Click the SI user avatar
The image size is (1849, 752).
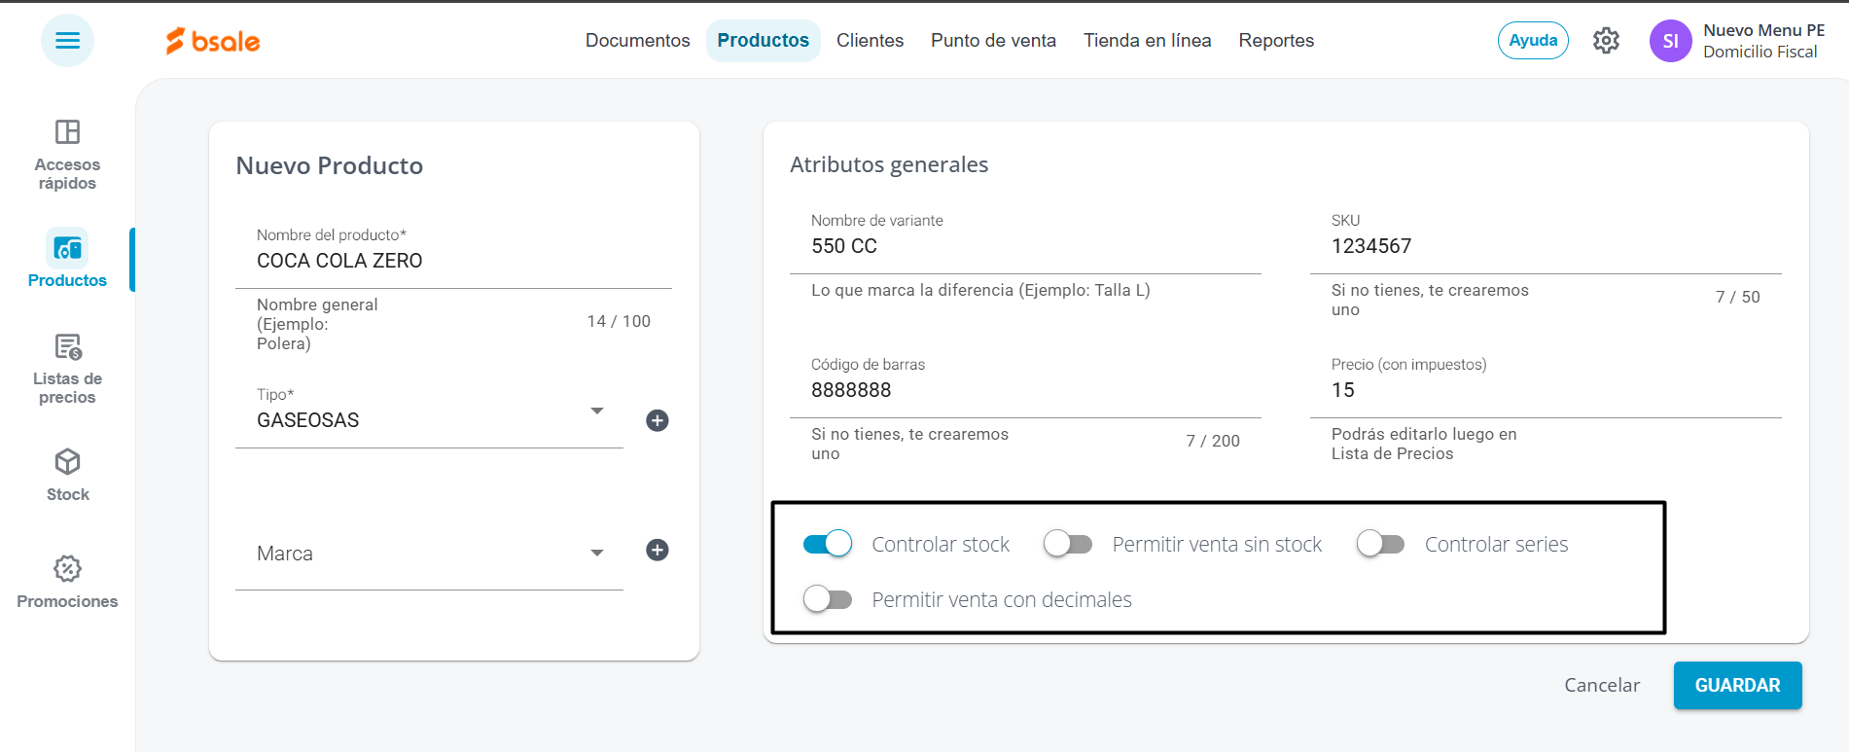[x=1670, y=41]
